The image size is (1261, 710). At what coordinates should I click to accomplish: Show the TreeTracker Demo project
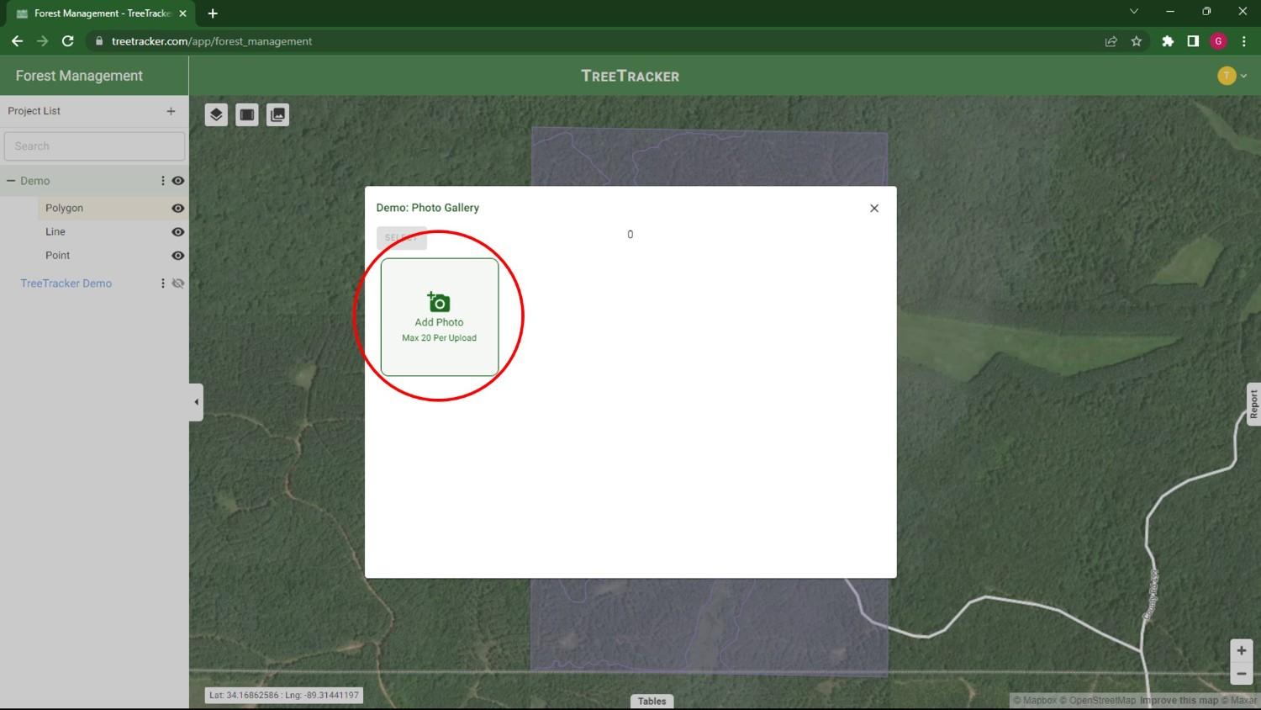pos(178,283)
